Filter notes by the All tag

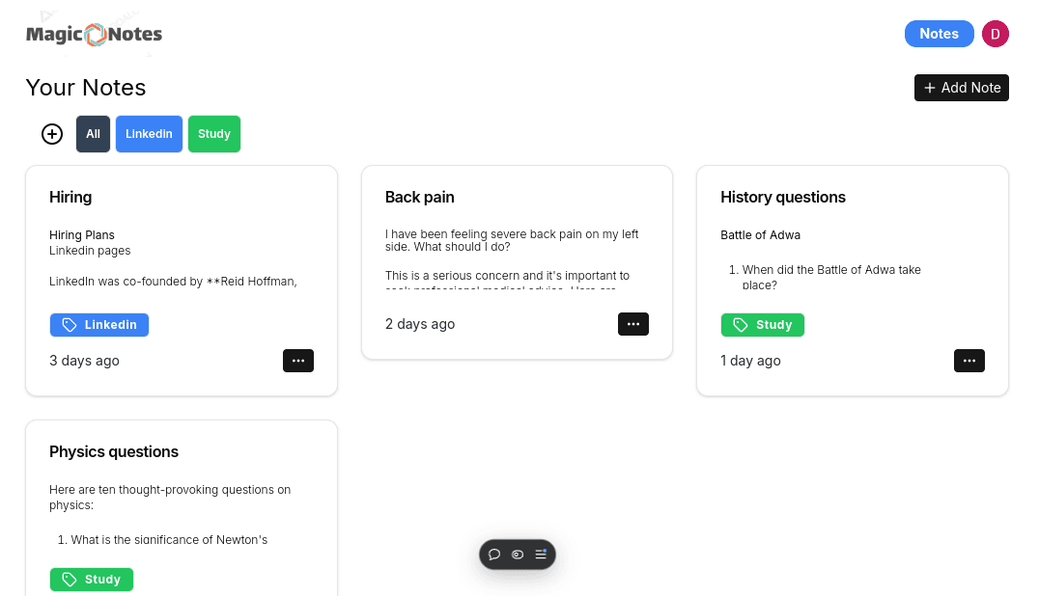[x=93, y=134]
